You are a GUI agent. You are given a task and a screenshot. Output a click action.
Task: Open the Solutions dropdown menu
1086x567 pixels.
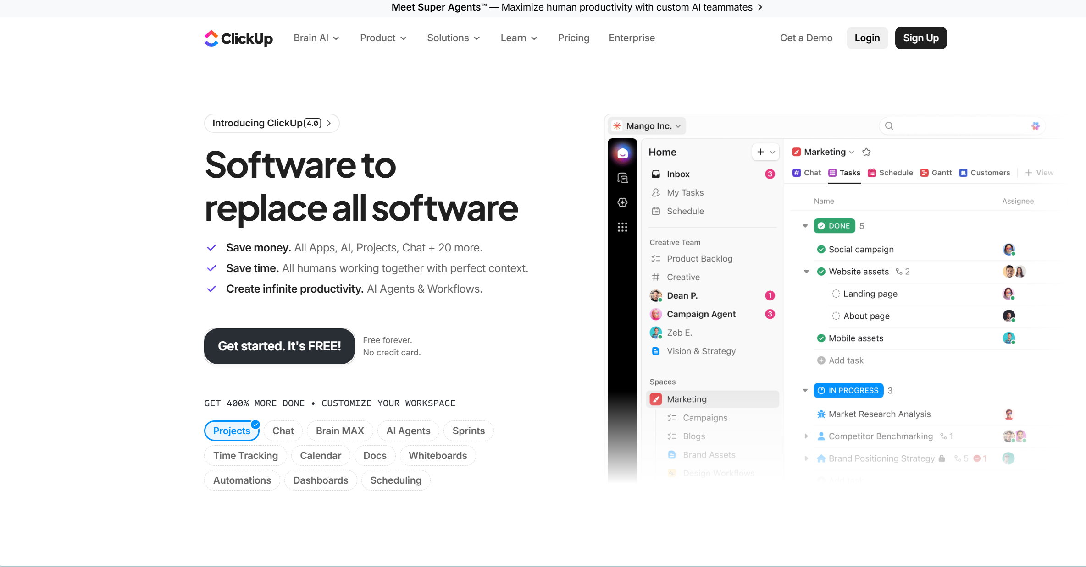pyautogui.click(x=454, y=38)
